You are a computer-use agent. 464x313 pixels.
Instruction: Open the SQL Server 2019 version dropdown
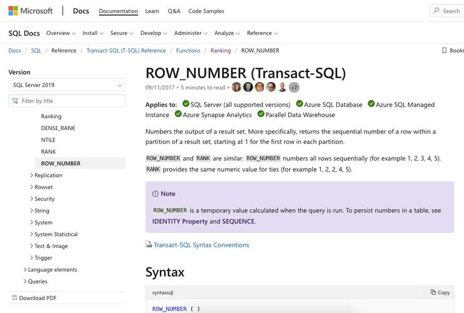[67, 85]
